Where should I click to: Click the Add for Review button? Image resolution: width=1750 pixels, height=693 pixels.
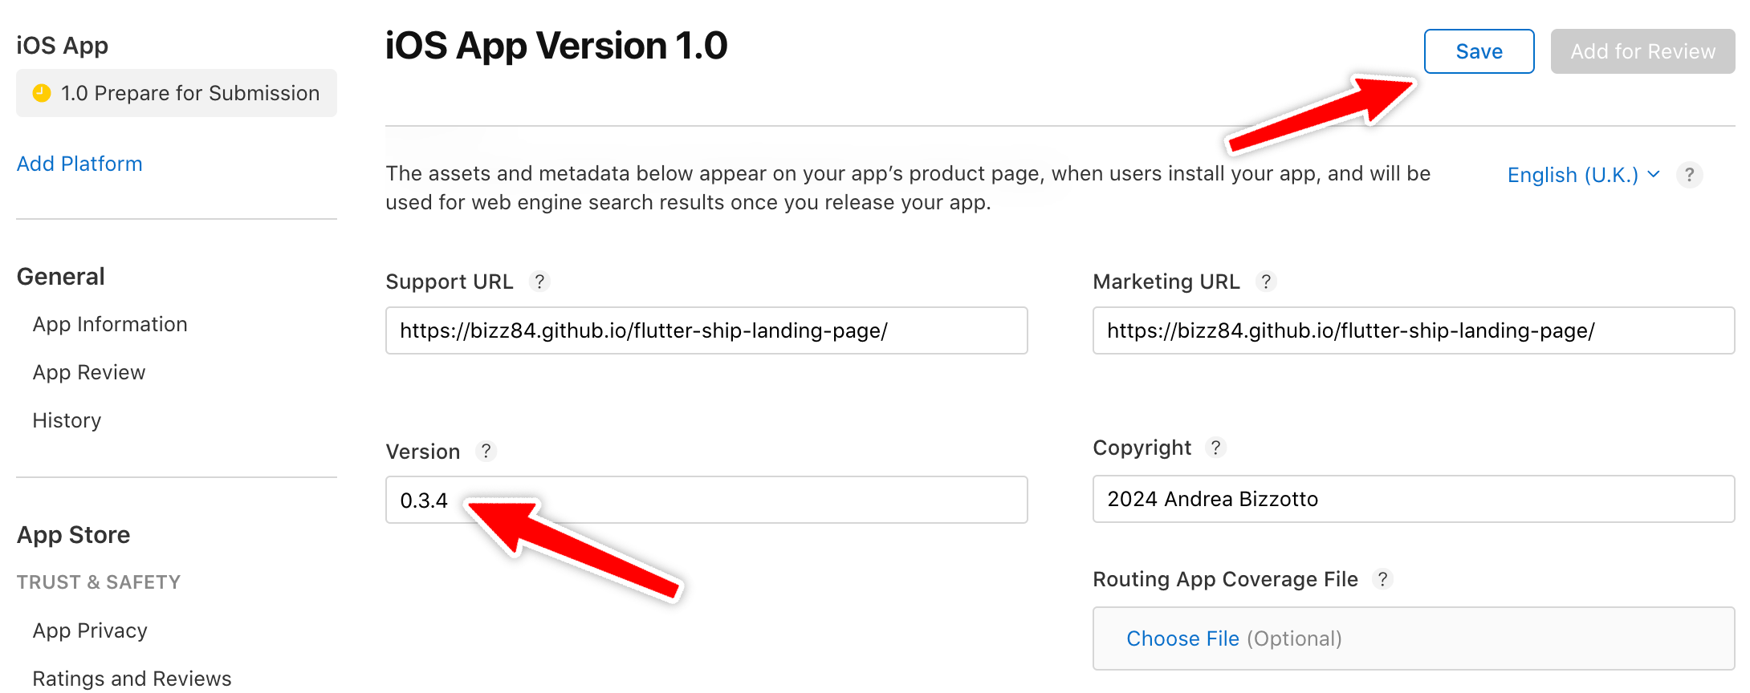point(1643,51)
